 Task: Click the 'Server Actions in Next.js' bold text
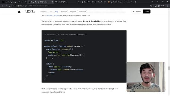[x=93, y=21]
